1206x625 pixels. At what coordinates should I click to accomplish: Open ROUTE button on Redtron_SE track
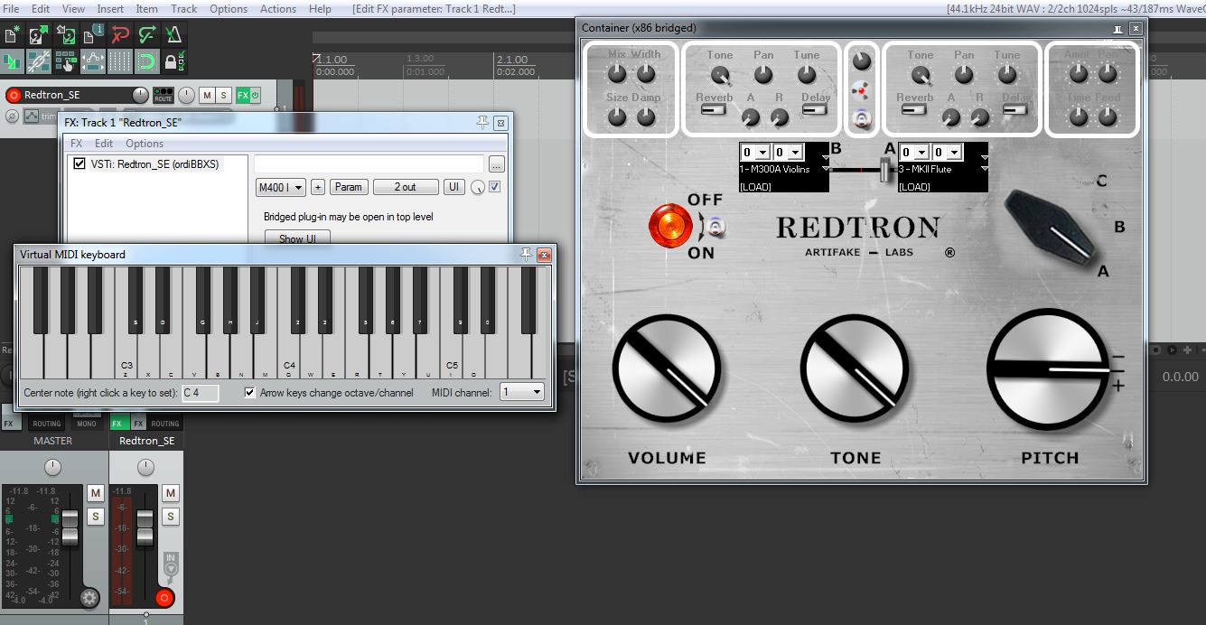(x=164, y=96)
